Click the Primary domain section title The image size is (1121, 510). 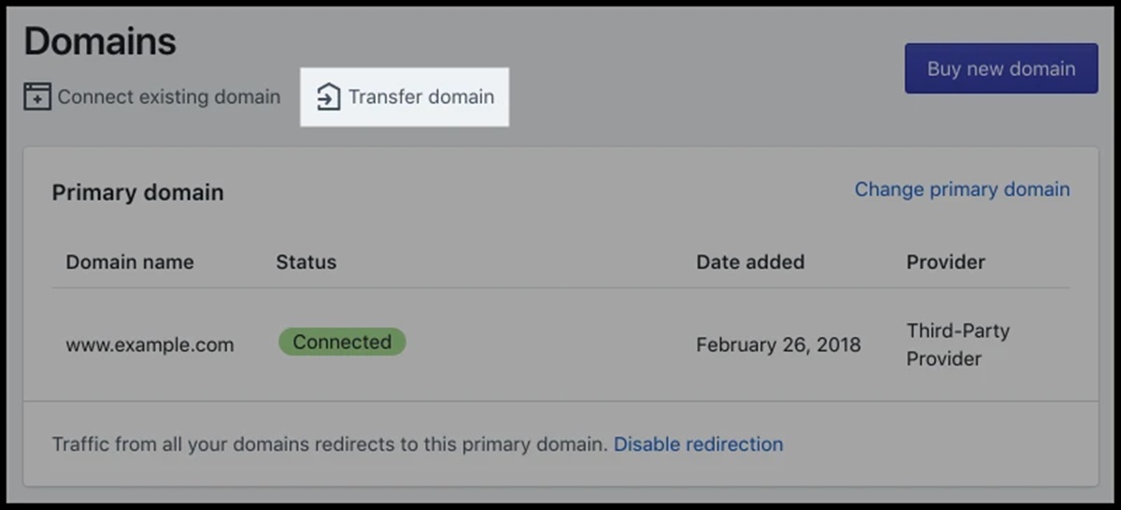tap(137, 193)
